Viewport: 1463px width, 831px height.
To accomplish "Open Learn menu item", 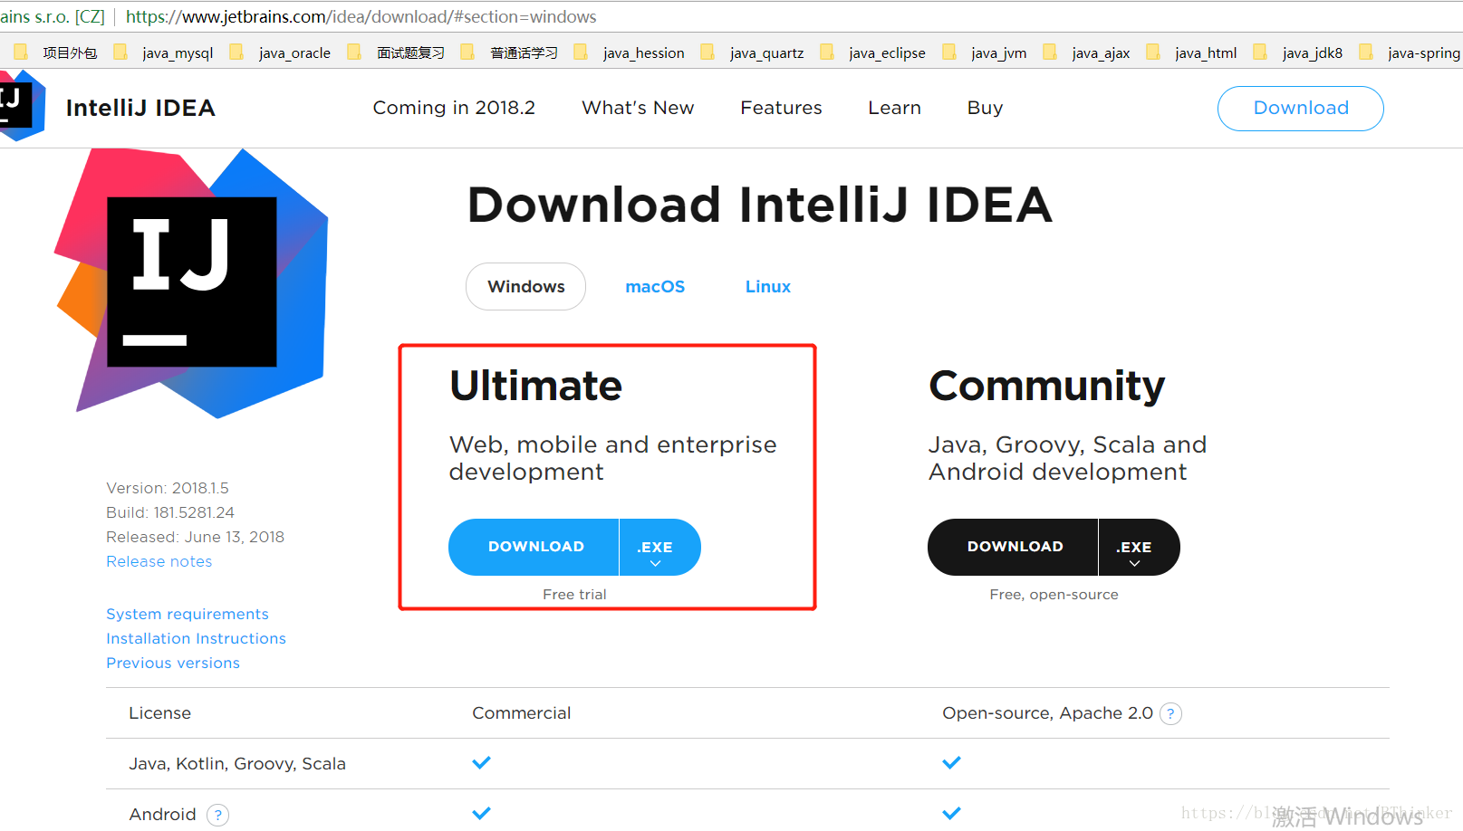I will tap(894, 108).
